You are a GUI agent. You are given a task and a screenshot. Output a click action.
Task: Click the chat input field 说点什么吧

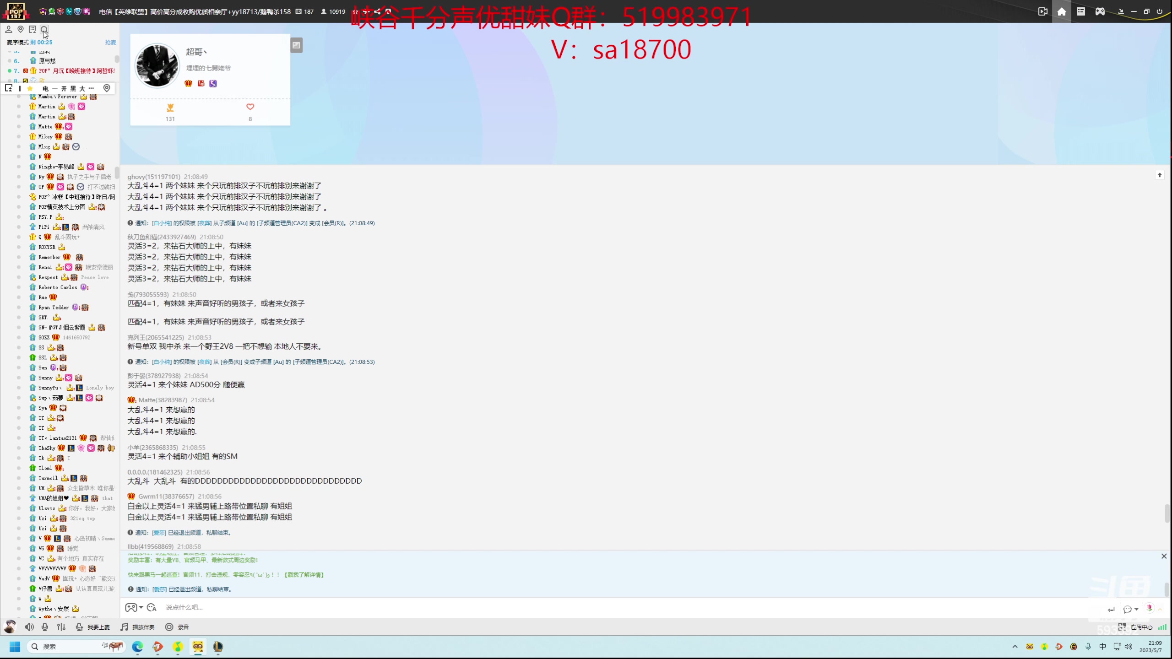(x=632, y=608)
